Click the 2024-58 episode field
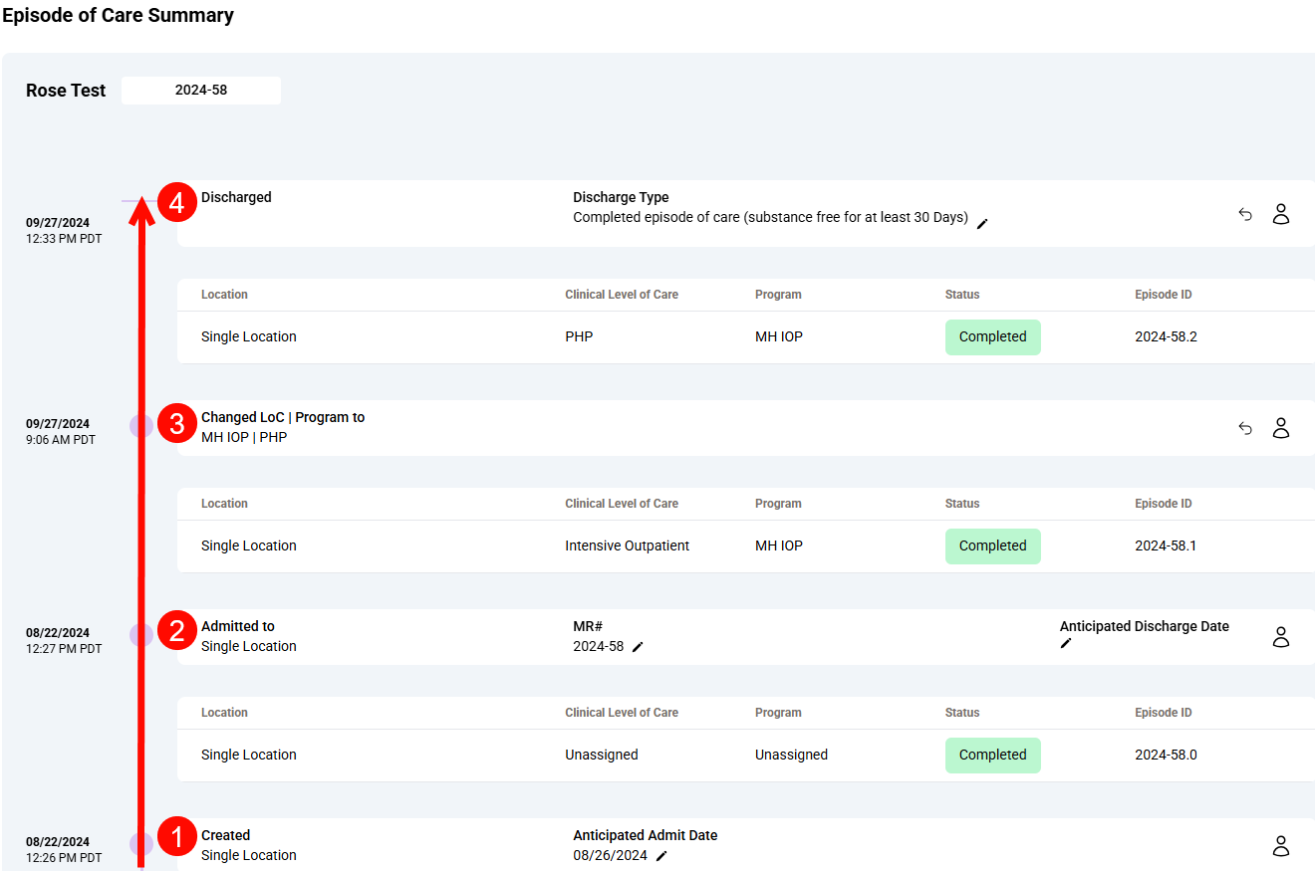Screen dimensions: 1315x871 pos(201,91)
